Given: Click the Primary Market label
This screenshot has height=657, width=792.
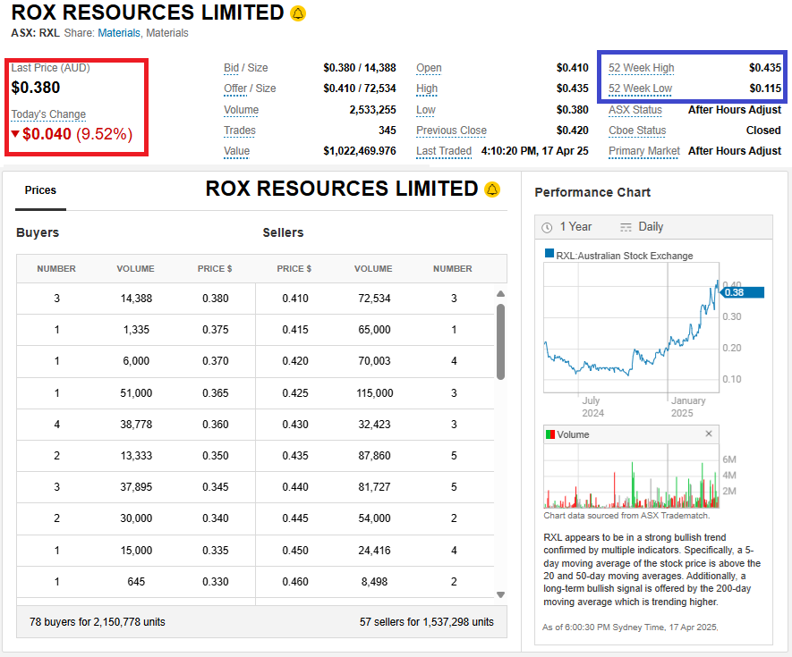Looking at the screenshot, I should tap(643, 151).
